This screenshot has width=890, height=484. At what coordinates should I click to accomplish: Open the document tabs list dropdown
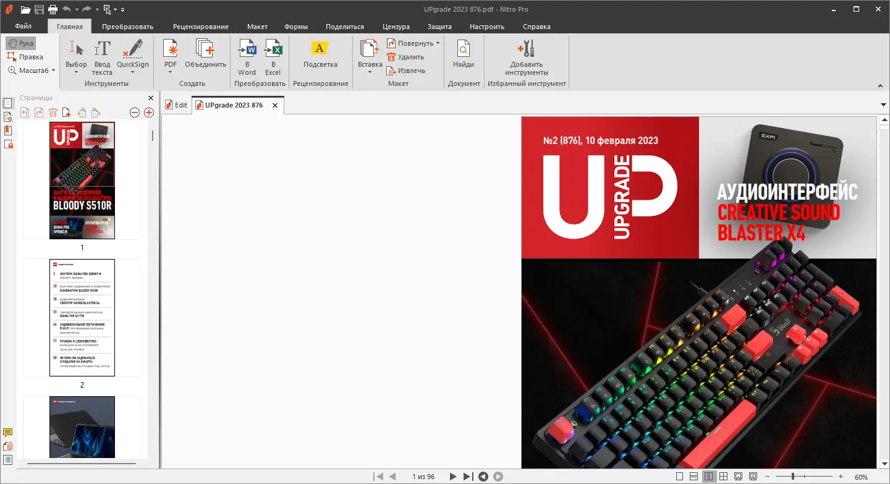883,104
